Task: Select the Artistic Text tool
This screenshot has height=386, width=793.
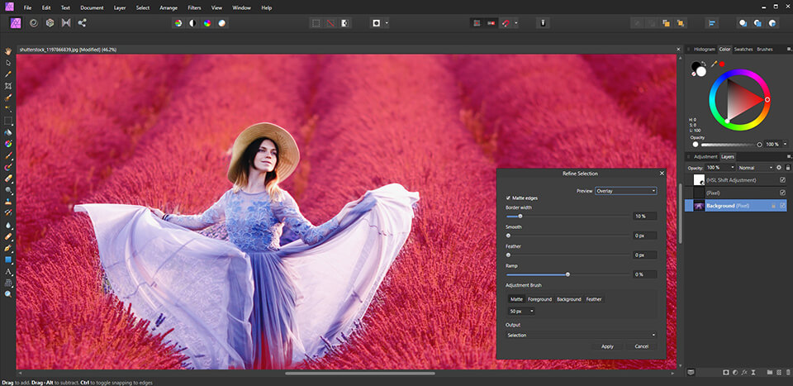Action: click(8, 271)
